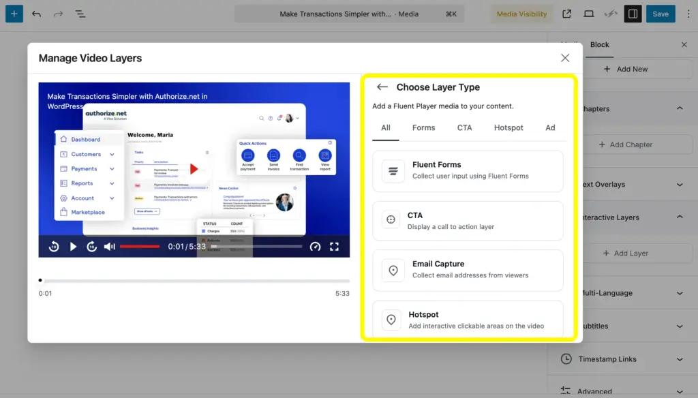698x398 pixels.
Task: Mute the video using the volume icon
Action: point(109,247)
